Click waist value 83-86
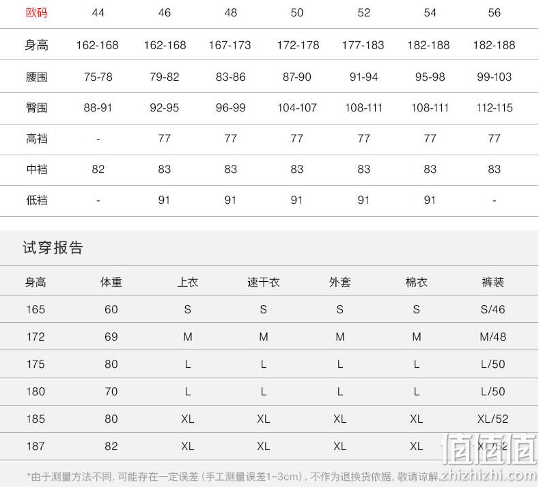543x487 pixels. 230,77
